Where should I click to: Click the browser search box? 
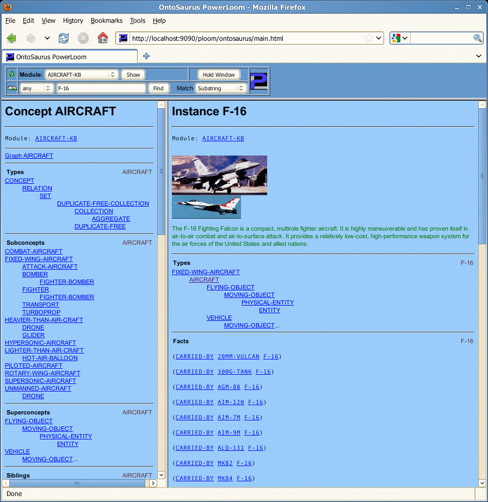coord(441,38)
